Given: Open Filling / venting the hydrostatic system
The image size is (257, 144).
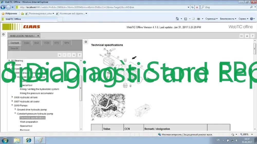Looking at the screenshot, I should point(40,89).
